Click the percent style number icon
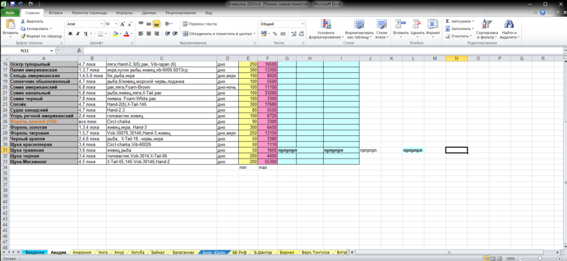 pyautogui.click(x=275, y=33)
